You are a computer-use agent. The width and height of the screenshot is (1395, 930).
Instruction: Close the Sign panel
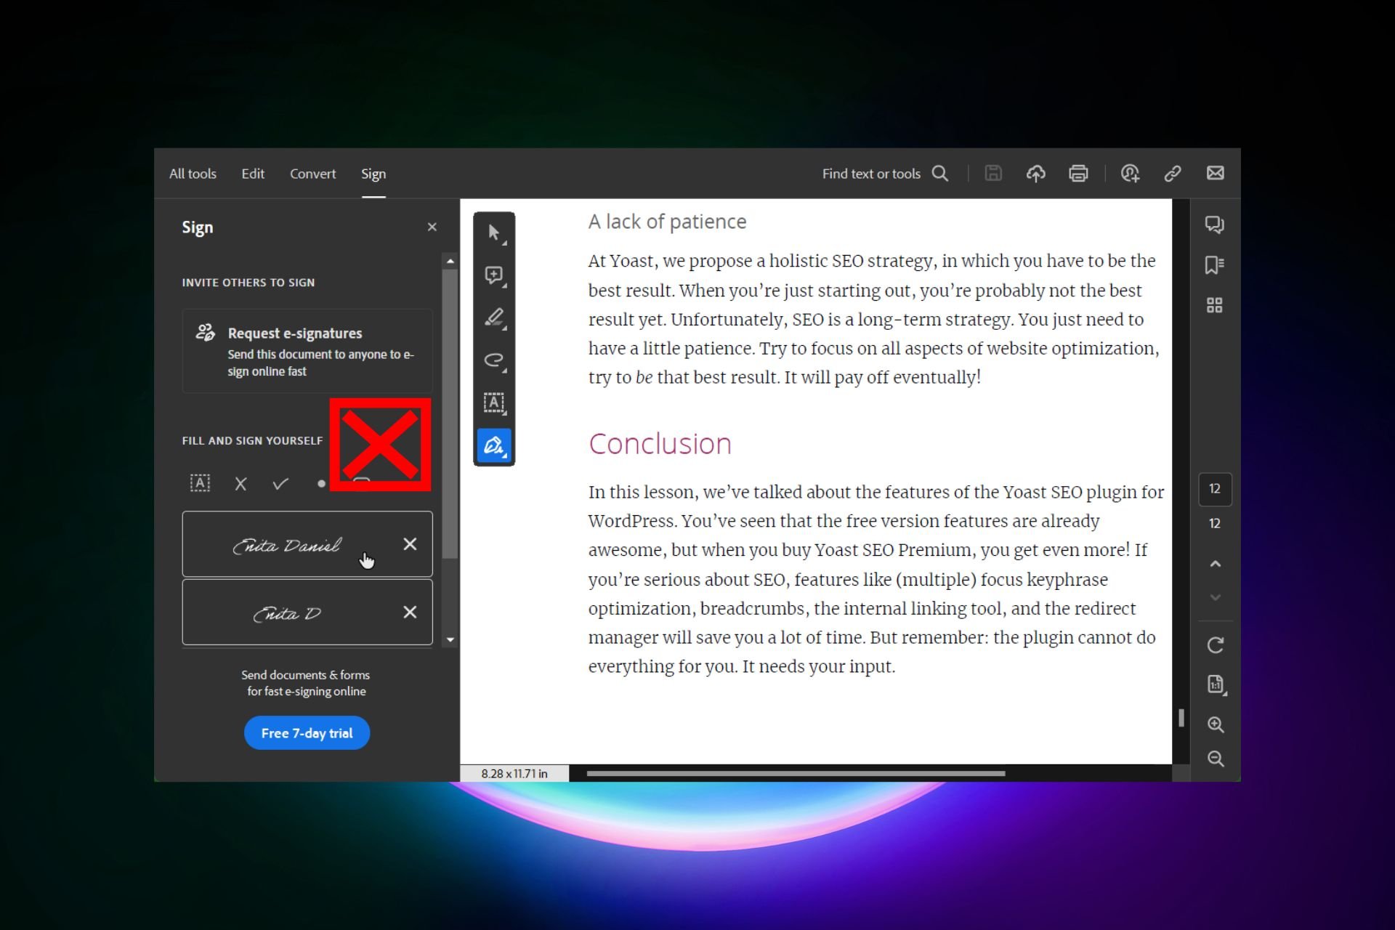(x=432, y=227)
